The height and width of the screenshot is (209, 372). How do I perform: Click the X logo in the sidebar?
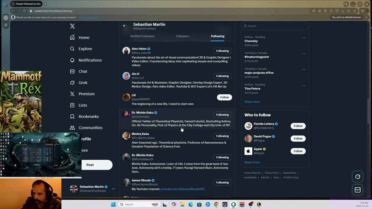(x=72, y=26)
